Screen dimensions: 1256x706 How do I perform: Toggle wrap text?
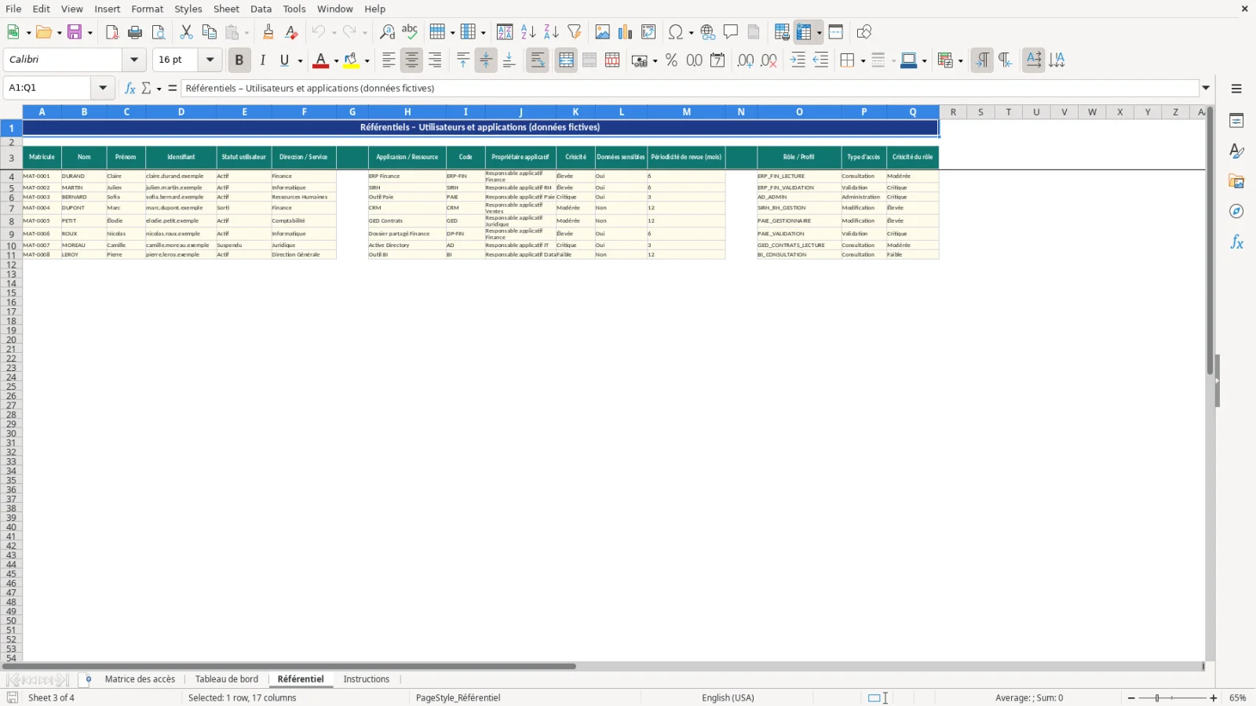coord(538,60)
